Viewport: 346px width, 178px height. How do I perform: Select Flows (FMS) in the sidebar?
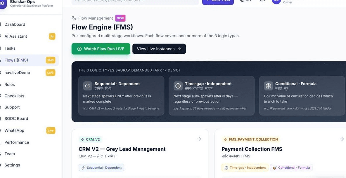(x=29, y=60)
